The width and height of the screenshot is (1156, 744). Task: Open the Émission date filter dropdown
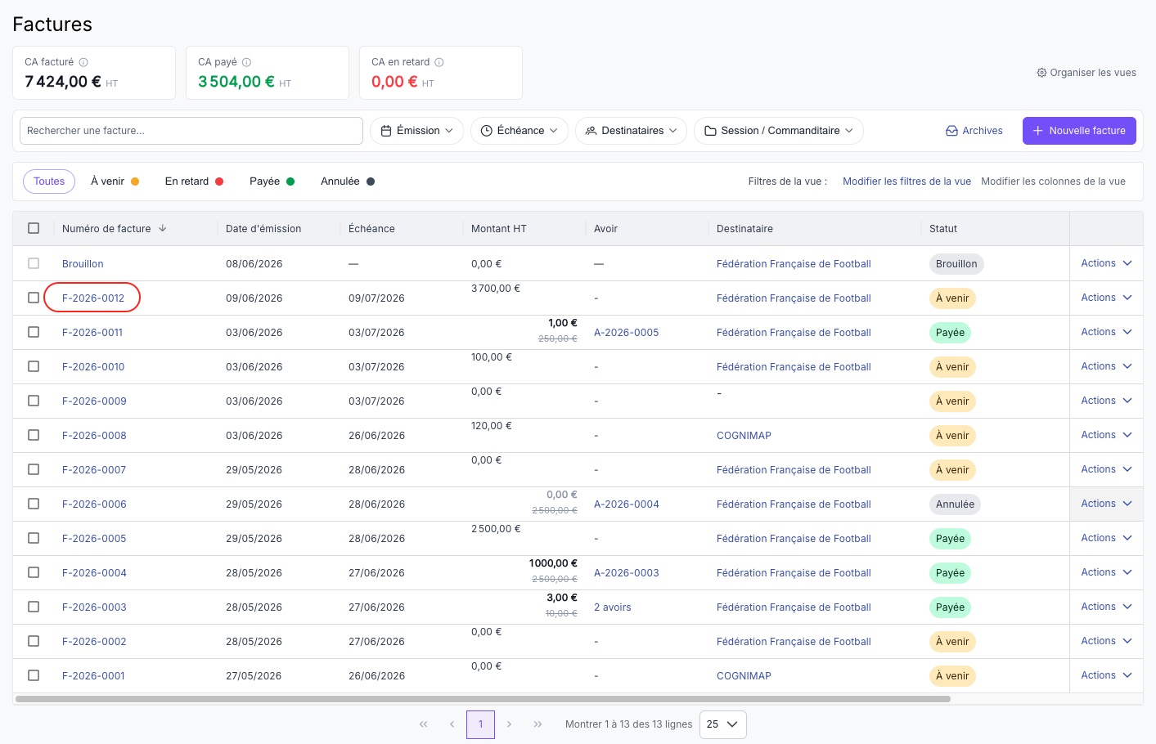(416, 131)
